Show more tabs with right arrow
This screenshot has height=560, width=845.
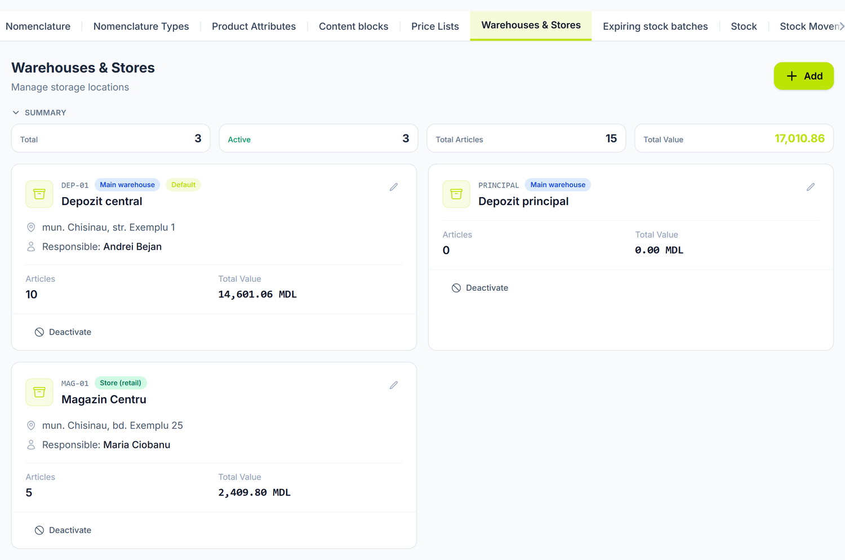tap(841, 26)
